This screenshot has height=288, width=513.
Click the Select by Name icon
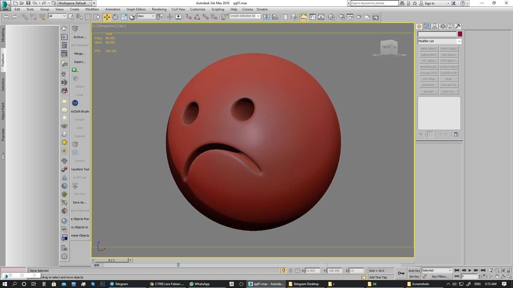79,17
